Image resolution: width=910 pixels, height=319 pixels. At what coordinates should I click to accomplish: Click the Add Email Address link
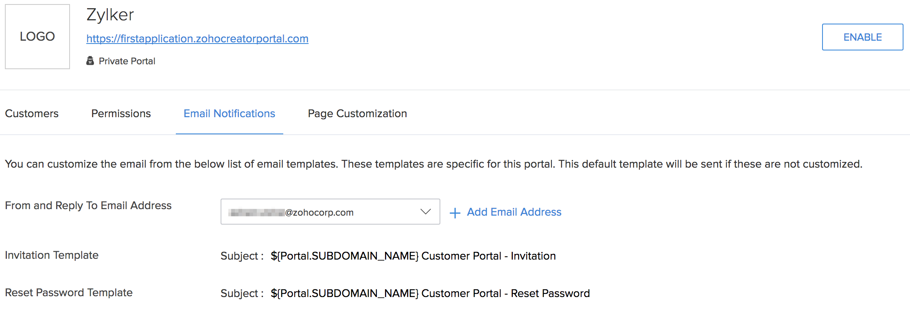tap(514, 212)
